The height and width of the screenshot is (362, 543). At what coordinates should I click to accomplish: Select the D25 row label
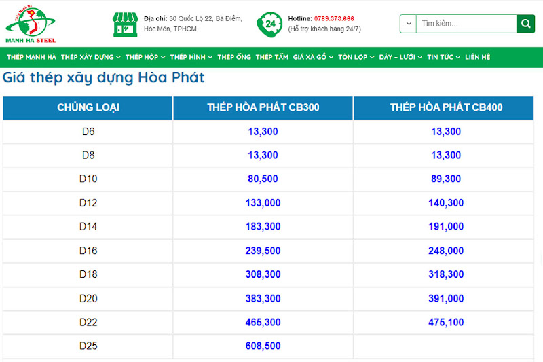click(88, 346)
